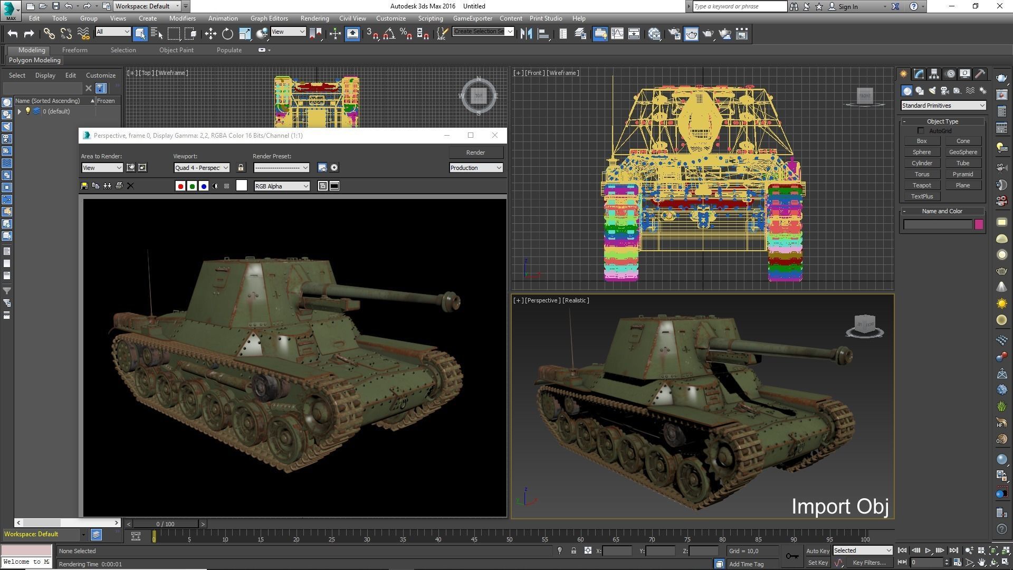Open the Modify command panel tab
This screenshot has height=570, width=1013.
coord(919,74)
